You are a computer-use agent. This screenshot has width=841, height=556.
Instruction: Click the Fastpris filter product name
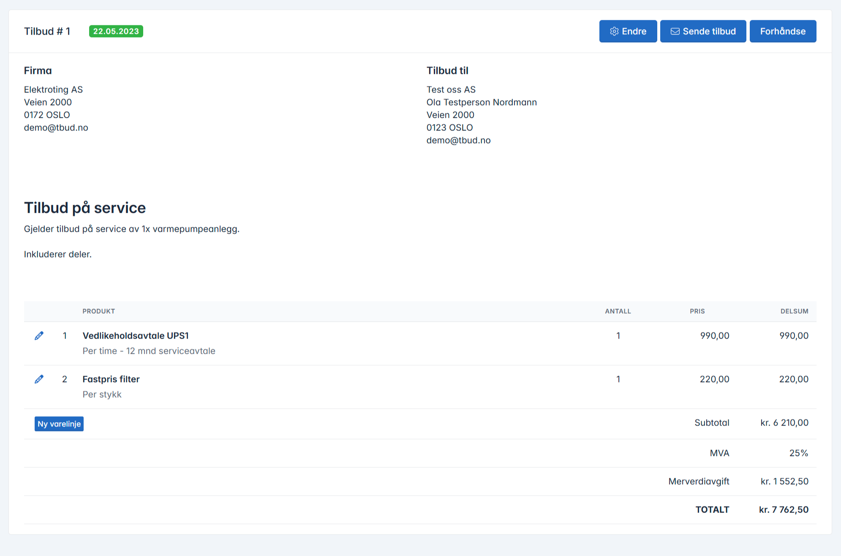point(111,379)
